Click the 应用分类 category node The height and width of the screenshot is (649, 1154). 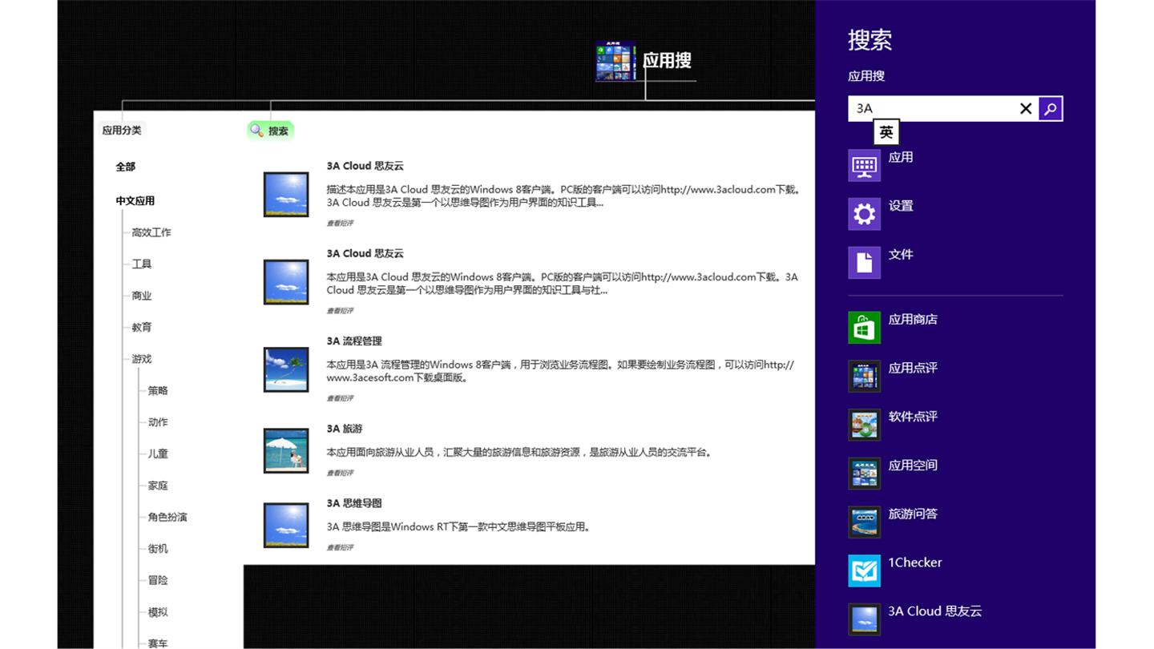[x=122, y=131]
